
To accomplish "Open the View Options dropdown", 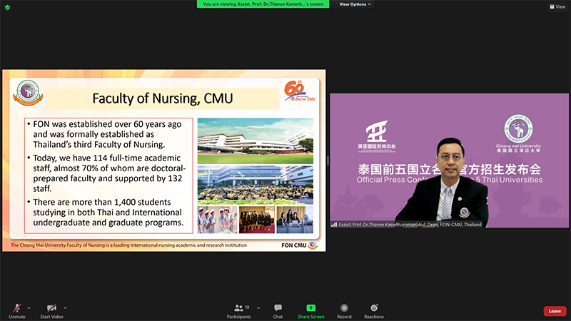I will coord(355,4).
